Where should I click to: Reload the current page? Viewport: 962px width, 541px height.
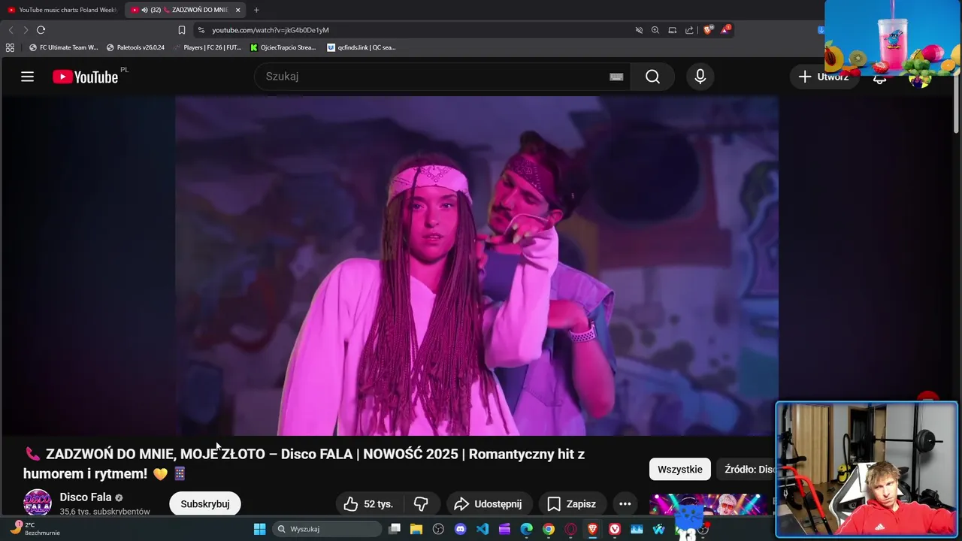[x=41, y=30]
